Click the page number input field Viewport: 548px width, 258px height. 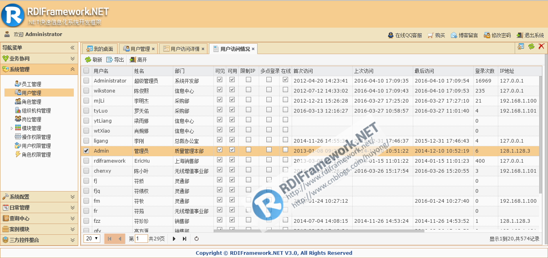click(141, 239)
